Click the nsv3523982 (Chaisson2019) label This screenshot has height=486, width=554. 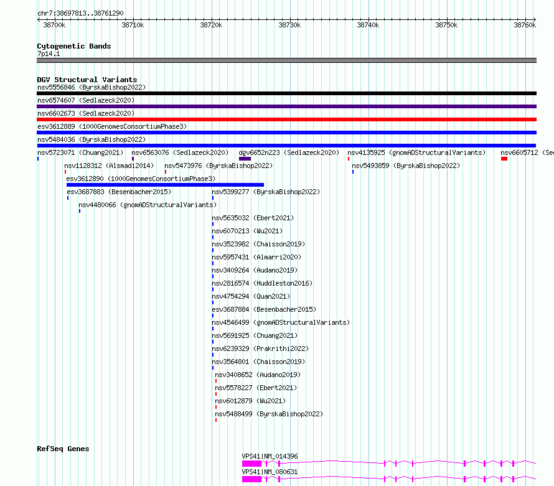[x=258, y=244]
